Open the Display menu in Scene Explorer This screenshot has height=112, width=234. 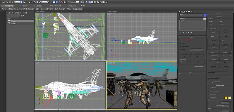click(18, 13)
